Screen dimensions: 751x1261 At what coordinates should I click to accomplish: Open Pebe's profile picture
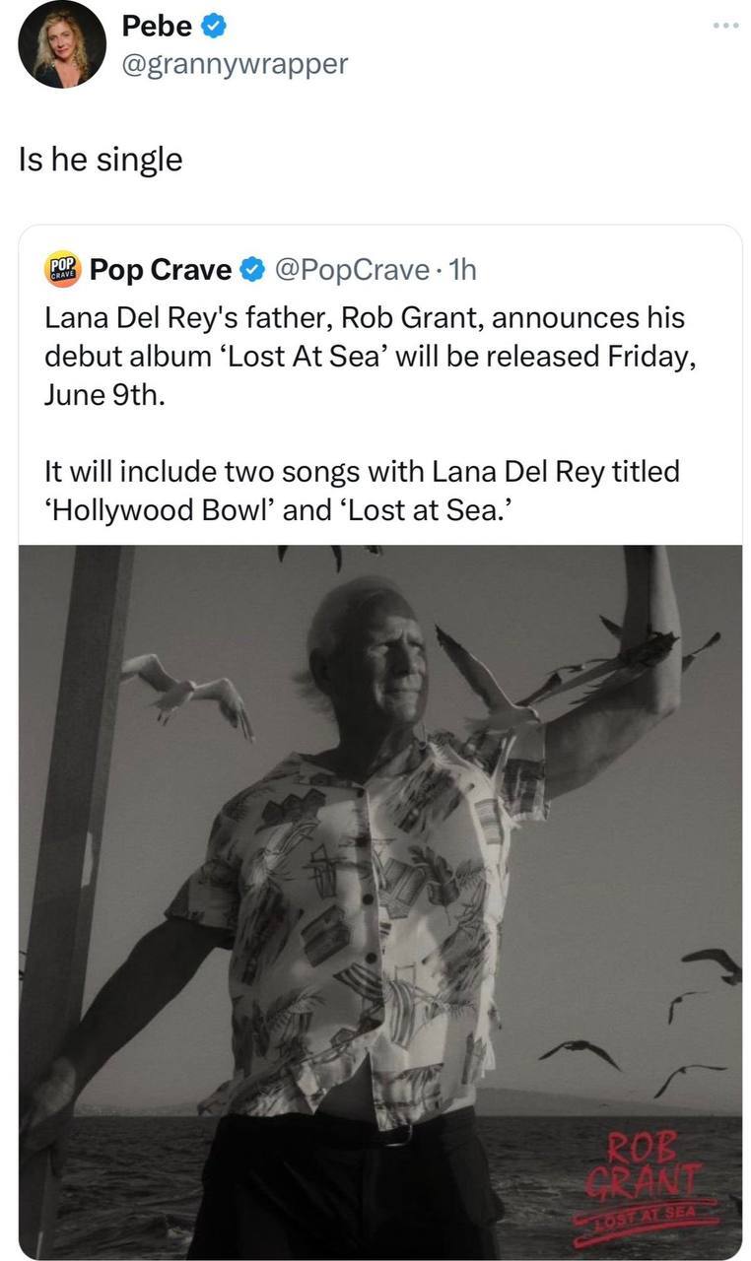coord(61,45)
